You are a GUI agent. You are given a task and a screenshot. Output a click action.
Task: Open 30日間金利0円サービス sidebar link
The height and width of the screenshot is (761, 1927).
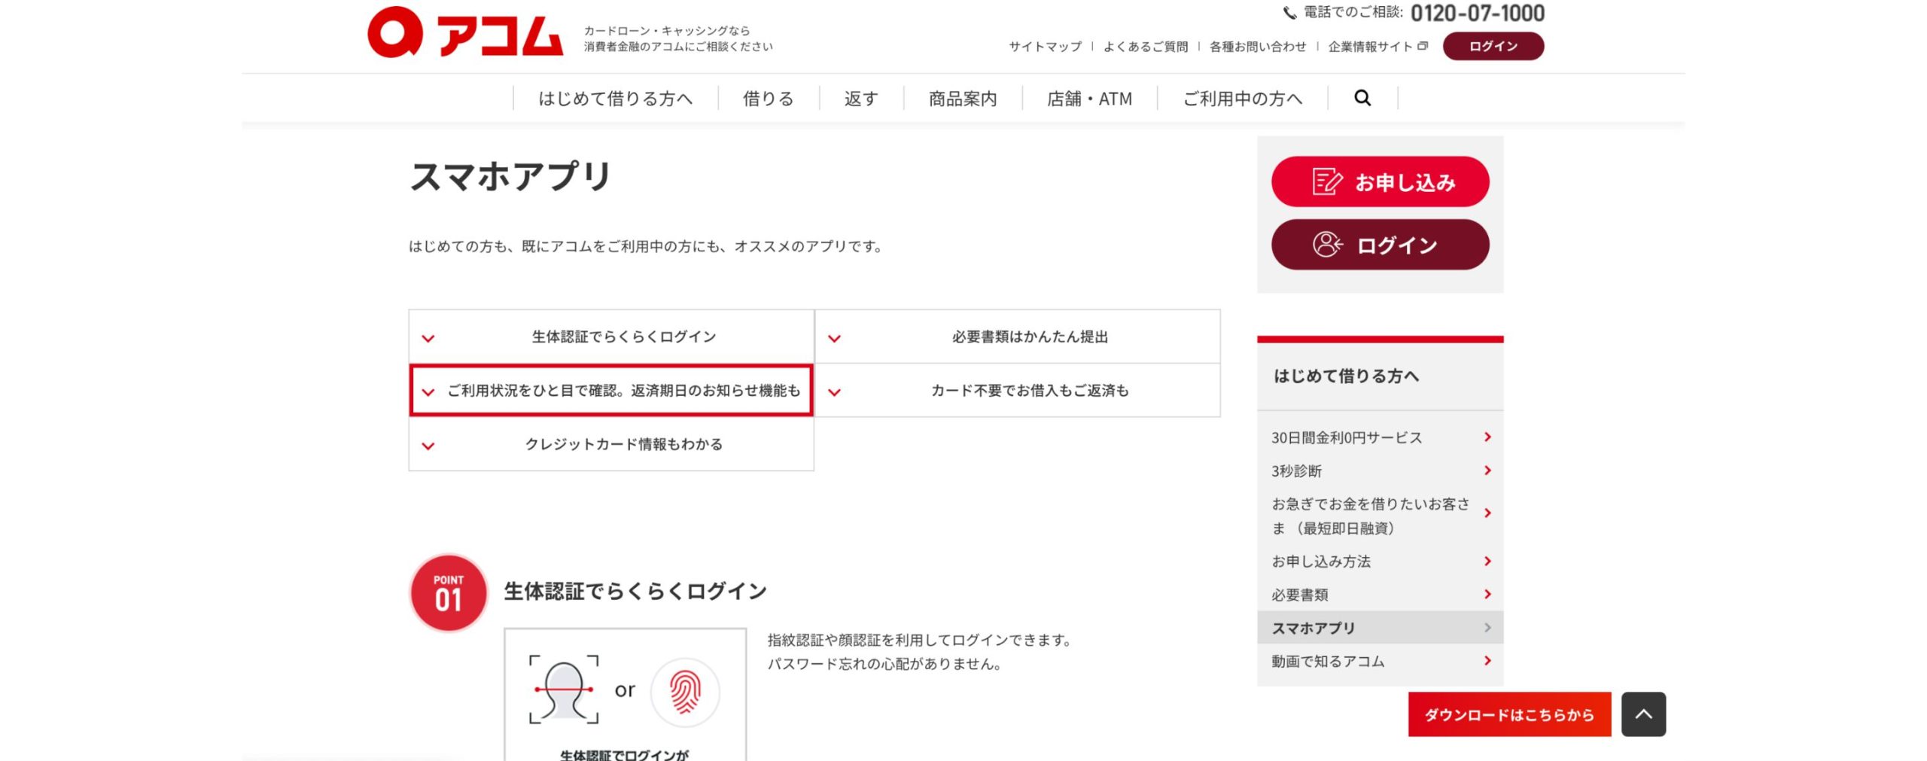1347,437
